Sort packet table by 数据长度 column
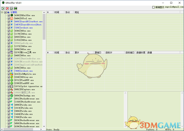Viewport: 184px width, 131px height. pyautogui.click(x=141, y=52)
